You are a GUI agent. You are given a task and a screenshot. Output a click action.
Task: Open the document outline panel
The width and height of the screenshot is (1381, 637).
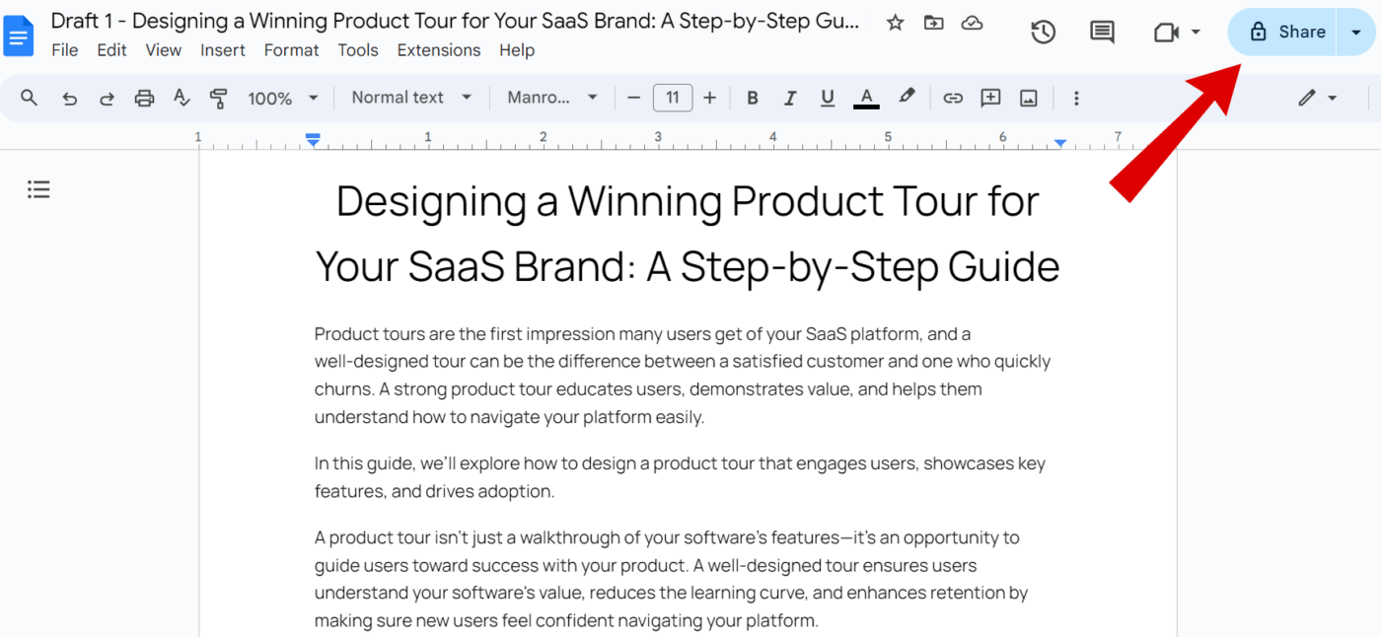coord(38,188)
